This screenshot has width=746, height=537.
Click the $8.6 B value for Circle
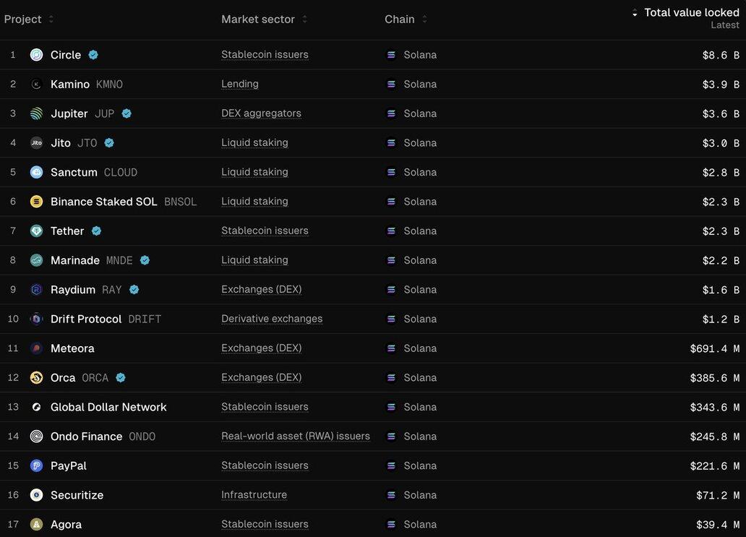tap(721, 55)
